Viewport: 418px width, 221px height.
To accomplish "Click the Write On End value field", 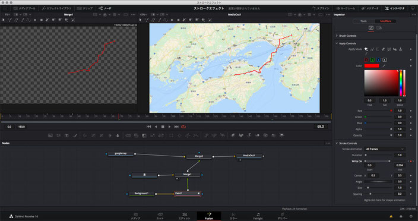I will pyautogui.click(x=400, y=165).
